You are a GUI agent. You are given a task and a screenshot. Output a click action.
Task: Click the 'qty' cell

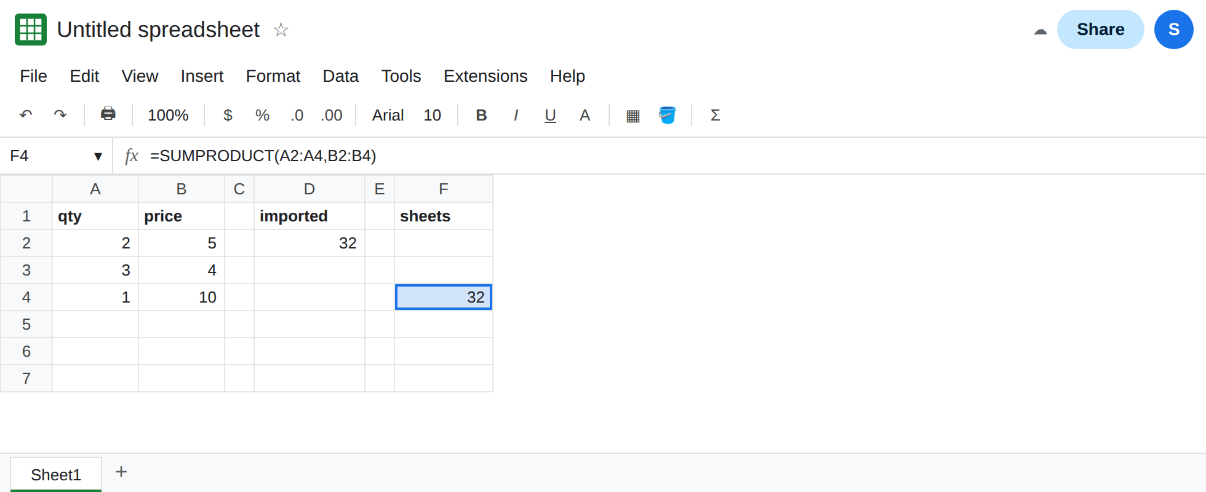coord(95,216)
